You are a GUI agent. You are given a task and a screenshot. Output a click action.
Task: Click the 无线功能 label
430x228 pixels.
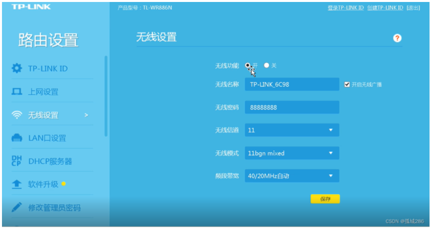(227, 66)
